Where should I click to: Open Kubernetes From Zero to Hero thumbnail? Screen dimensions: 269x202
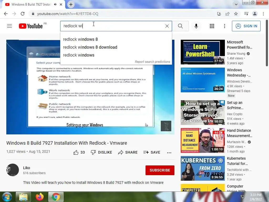pyautogui.click(x=203, y=168)
